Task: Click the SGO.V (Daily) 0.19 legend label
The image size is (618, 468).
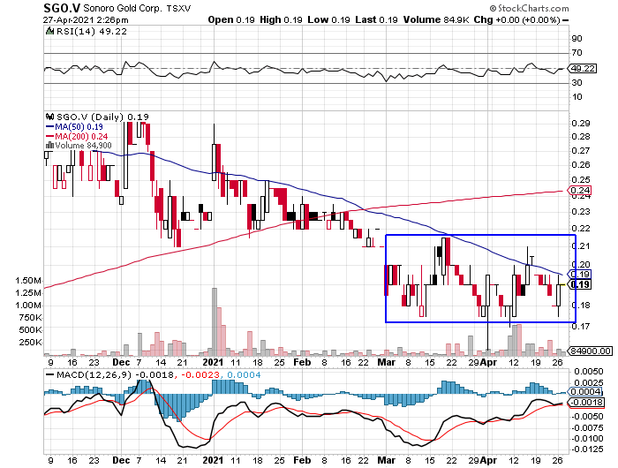Action: point(103,117)
